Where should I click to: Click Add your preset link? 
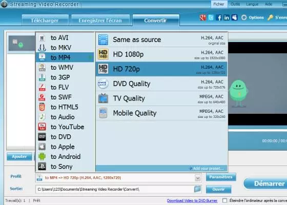tap(208, 169)
